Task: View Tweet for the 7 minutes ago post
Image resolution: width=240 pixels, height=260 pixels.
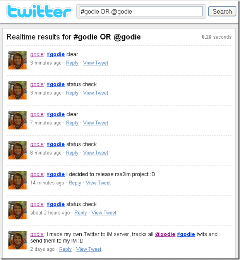Action: click(x=96, y=123)
